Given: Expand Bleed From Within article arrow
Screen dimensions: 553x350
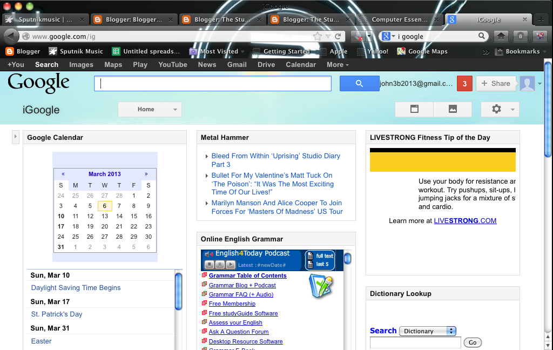Looking at the screenshot, I should point(207,156).
